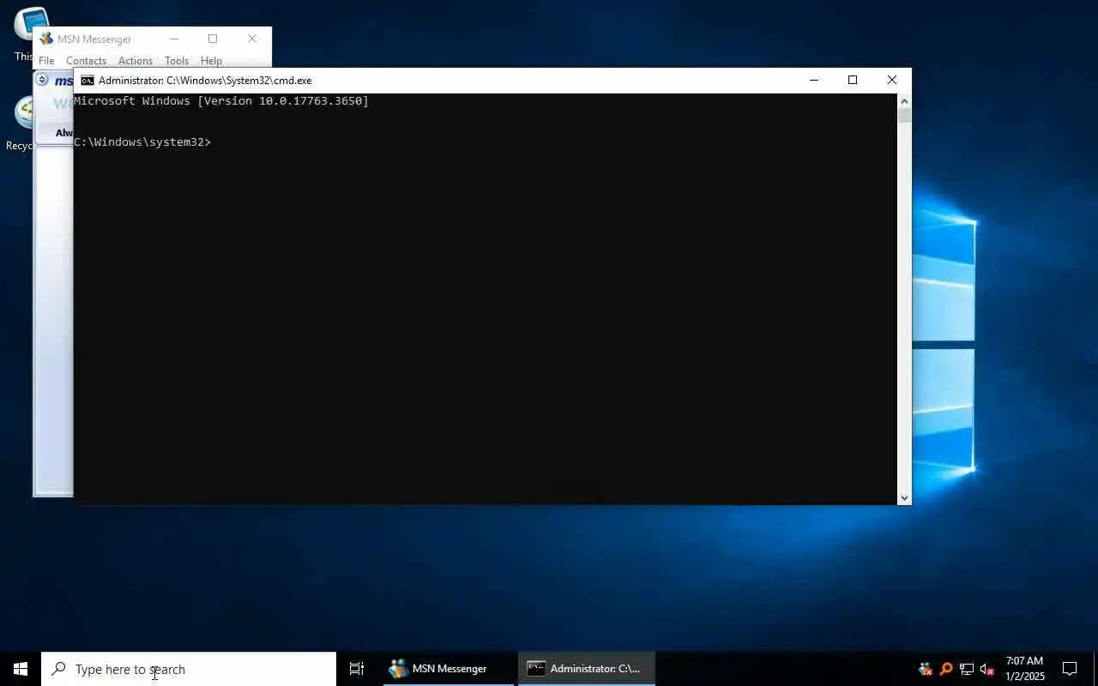The height and width of the screenshot is (686, 1098).
Task: Open the Contacts menu in MSN Messenger
Action: point(86,61)
